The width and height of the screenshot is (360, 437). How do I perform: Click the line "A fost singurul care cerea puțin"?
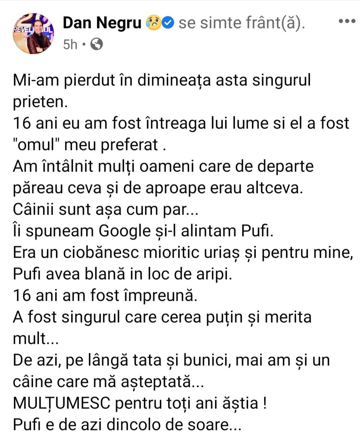(162, 318)
